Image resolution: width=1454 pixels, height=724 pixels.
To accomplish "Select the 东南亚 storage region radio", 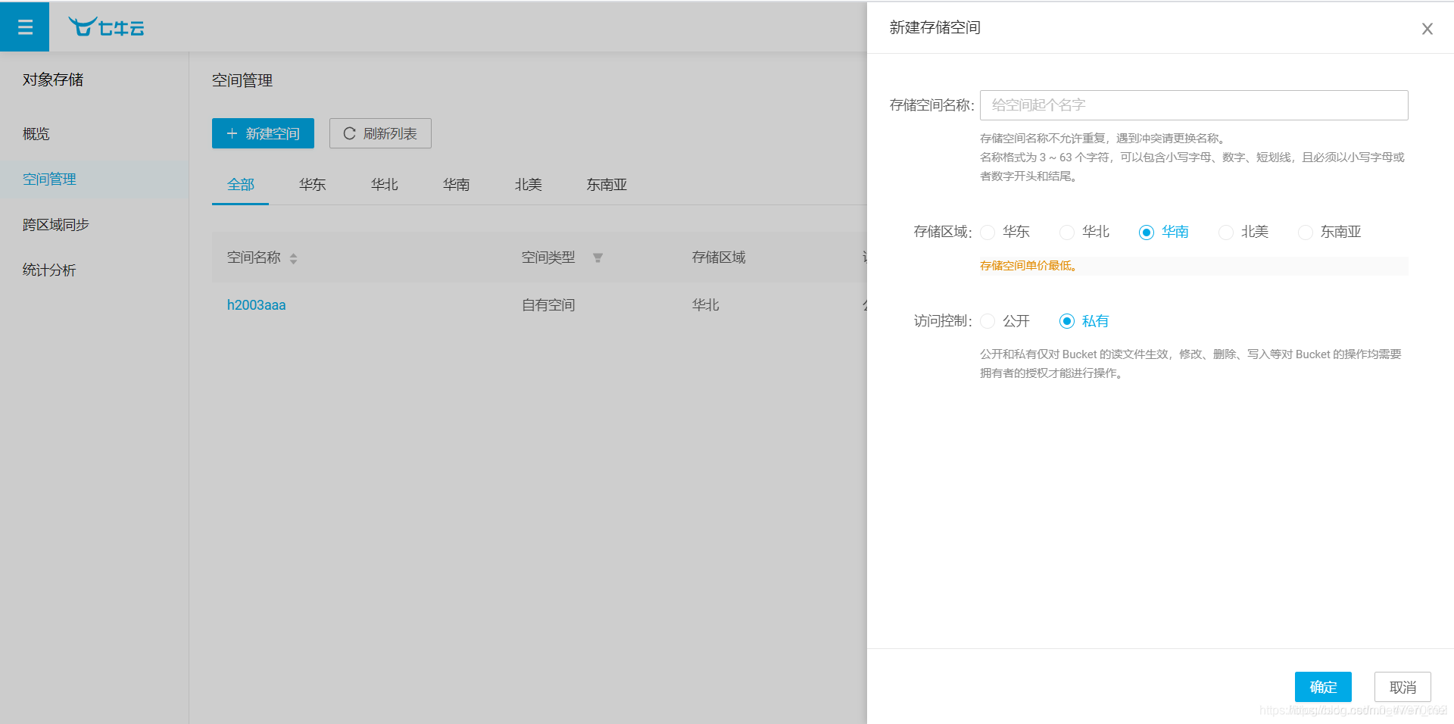I will coord(1306,232).
